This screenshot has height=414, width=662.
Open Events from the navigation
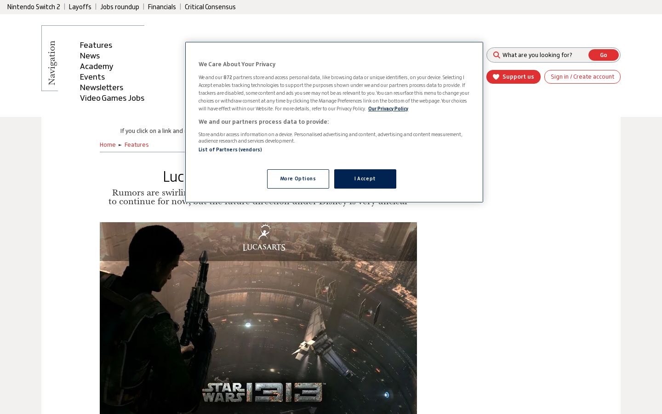click(x=92, y=77)
